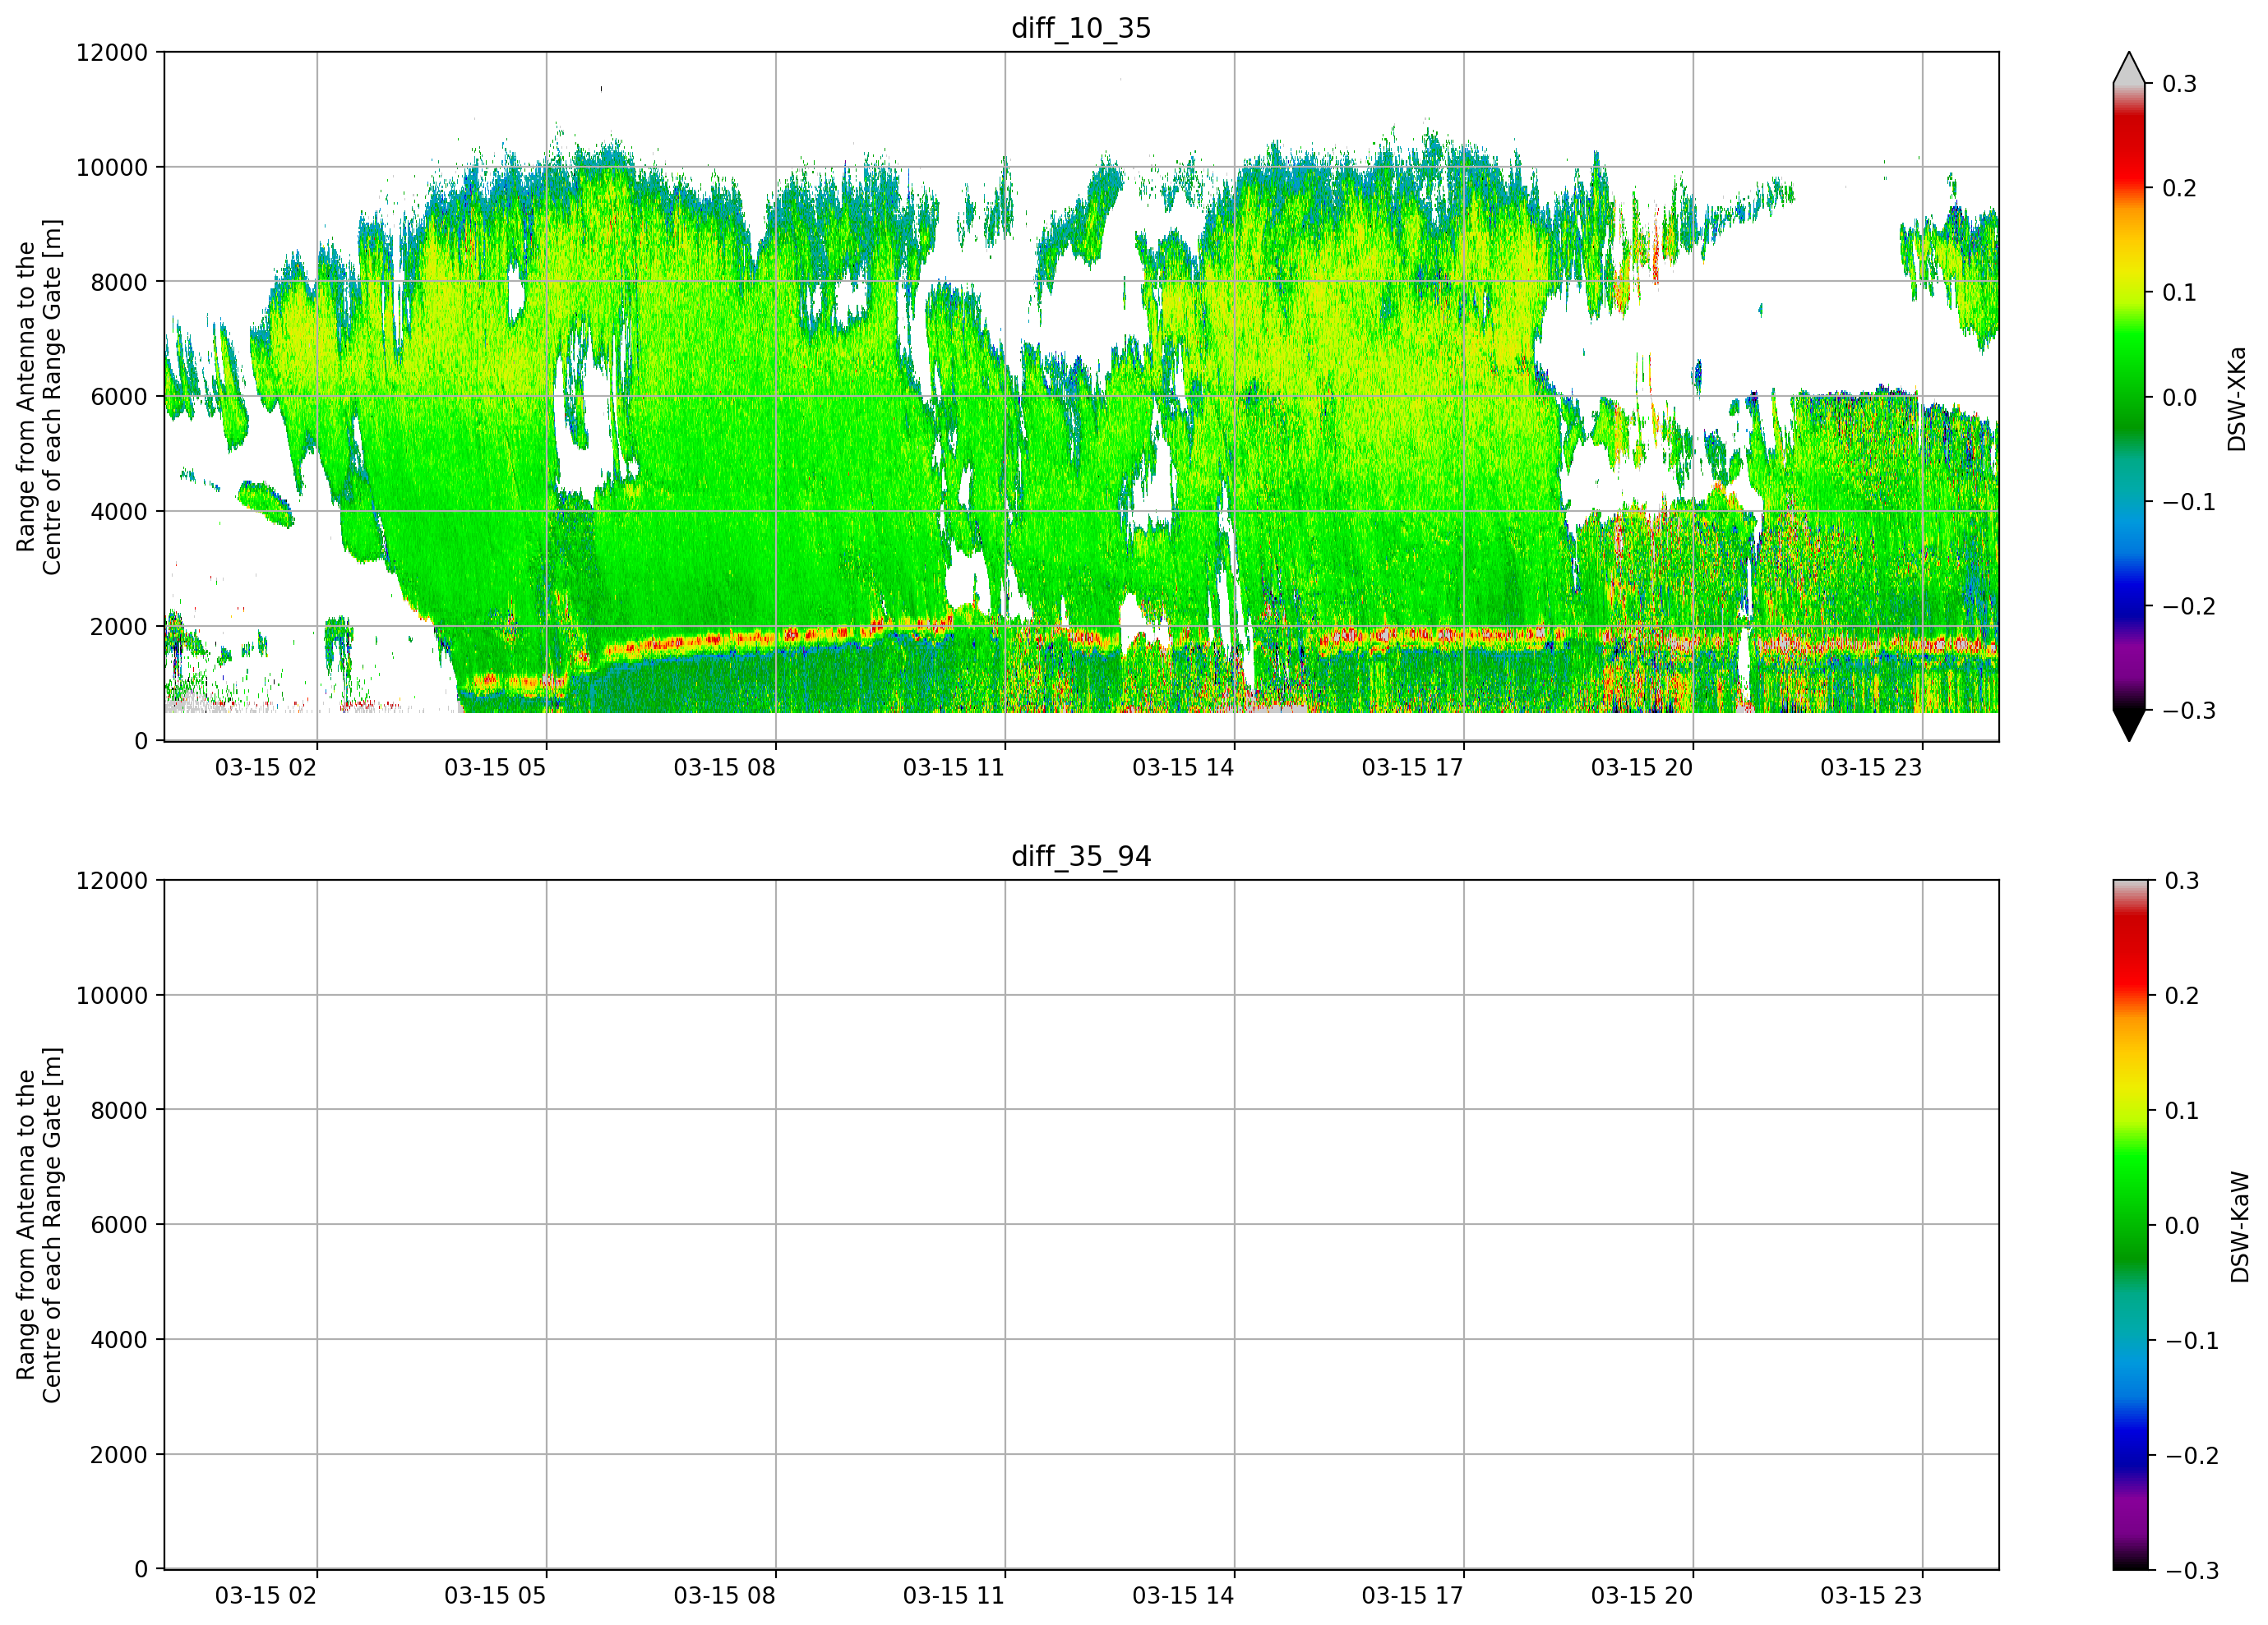Select the 0.0 tick on DSW-XKa colorbar
The height and width of the screenshot is (1625, 2268).
click(x=2178, y=398)
